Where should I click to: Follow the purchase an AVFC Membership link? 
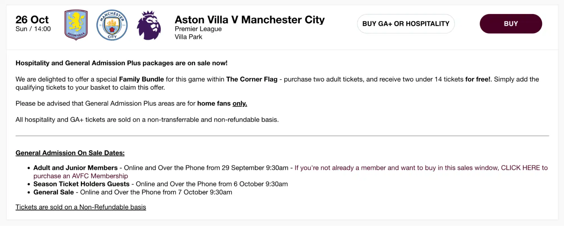click(x=81, y=176)
